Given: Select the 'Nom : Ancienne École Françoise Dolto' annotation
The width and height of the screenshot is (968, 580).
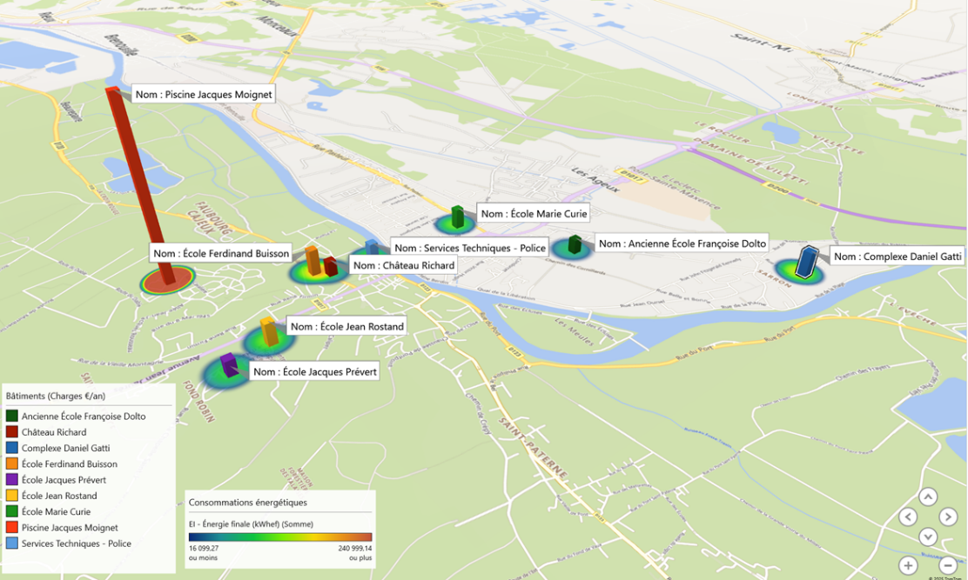Looking at the screenshot, I should click(x=682, y=243).
